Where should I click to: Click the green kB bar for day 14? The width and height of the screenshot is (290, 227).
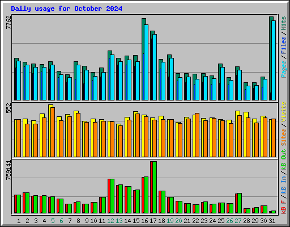129,200
